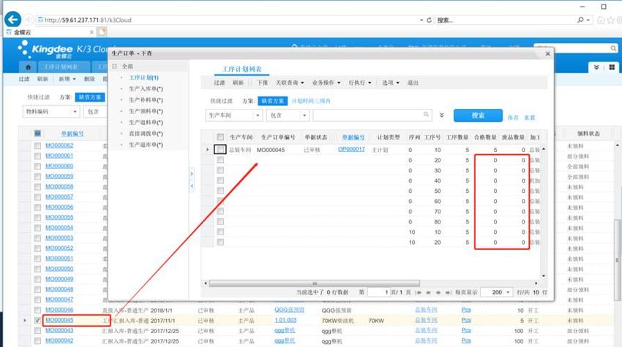Click the page number input field
Screen dimensions: 622x347
pos(379,292)
